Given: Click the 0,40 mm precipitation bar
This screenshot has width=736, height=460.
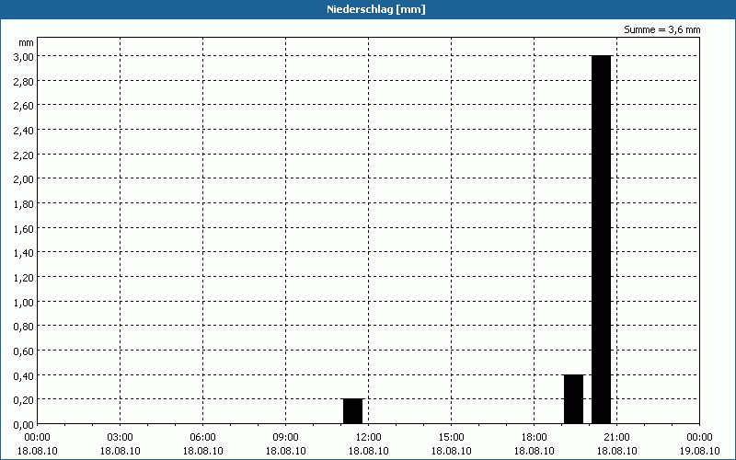Looking at the screenshot, I should pos(573,399).
